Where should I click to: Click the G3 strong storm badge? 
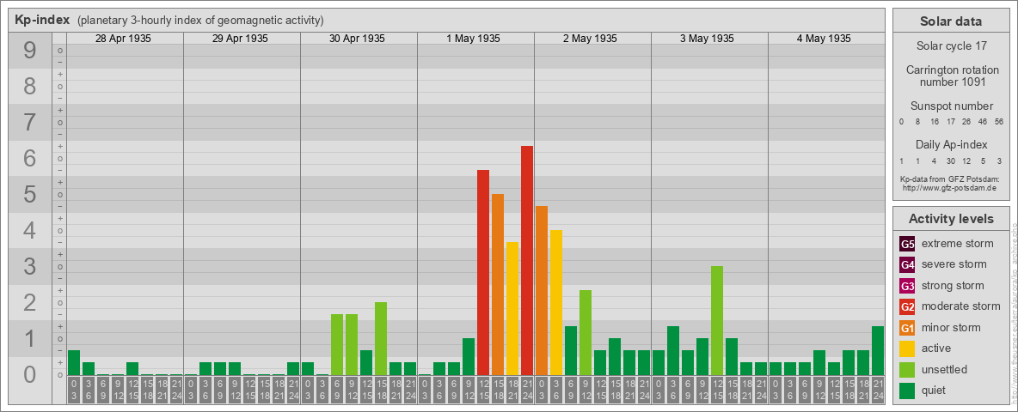(907, 286)
